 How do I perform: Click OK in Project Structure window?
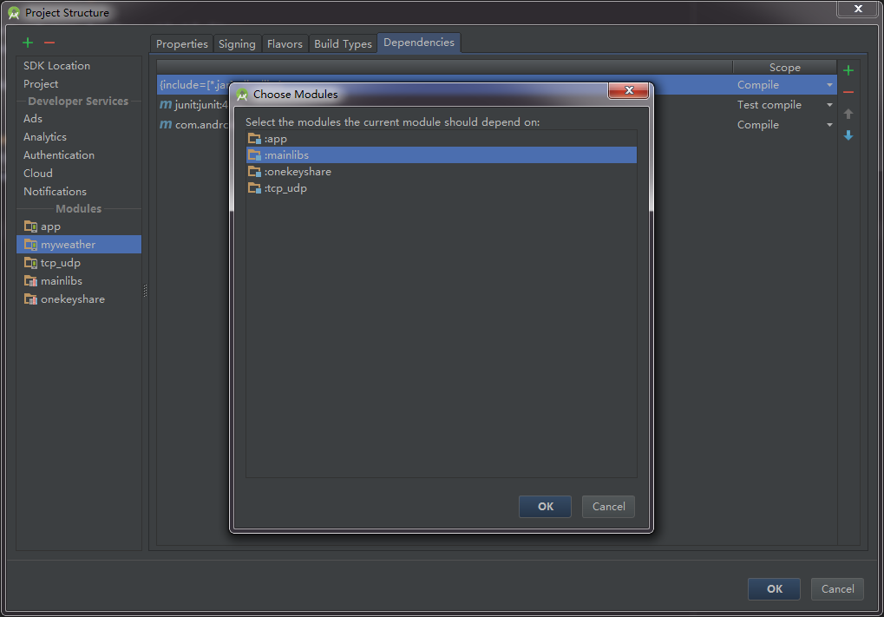pos(774,589)
